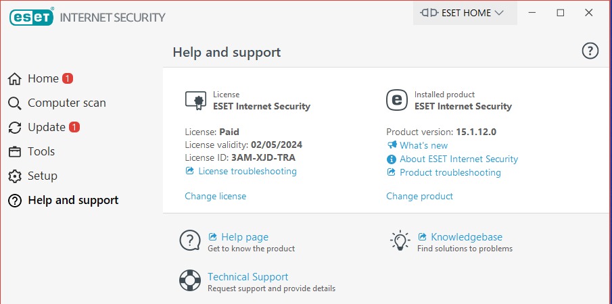
Task: Open the Help page link
Action: (x=245, y=237)
